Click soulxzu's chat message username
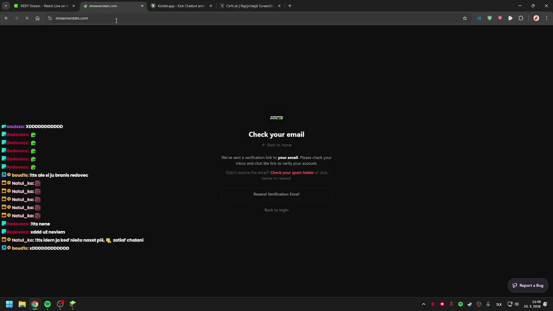The height and width of the screenshot is (311, 553). pyautogui.click(x=16, y=127)
